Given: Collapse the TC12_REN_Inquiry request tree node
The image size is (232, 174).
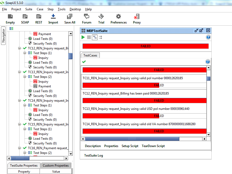Looking at the screenshot, I should click(x=20, y=48).
